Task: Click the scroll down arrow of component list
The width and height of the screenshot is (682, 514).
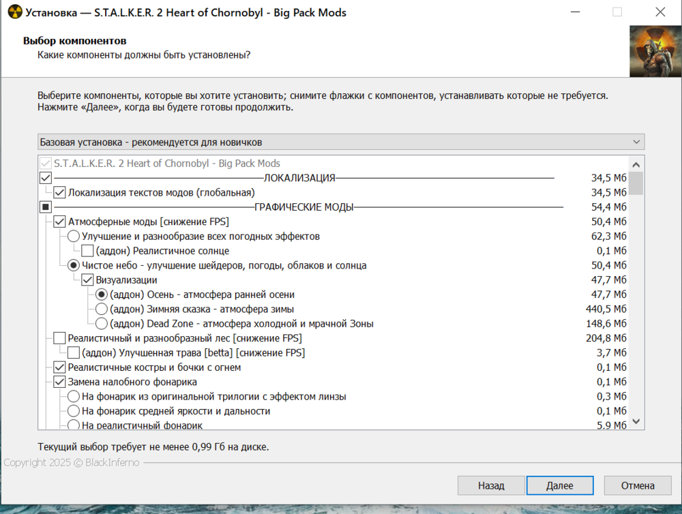Action: pyautogui.click(x=636, y=421)
